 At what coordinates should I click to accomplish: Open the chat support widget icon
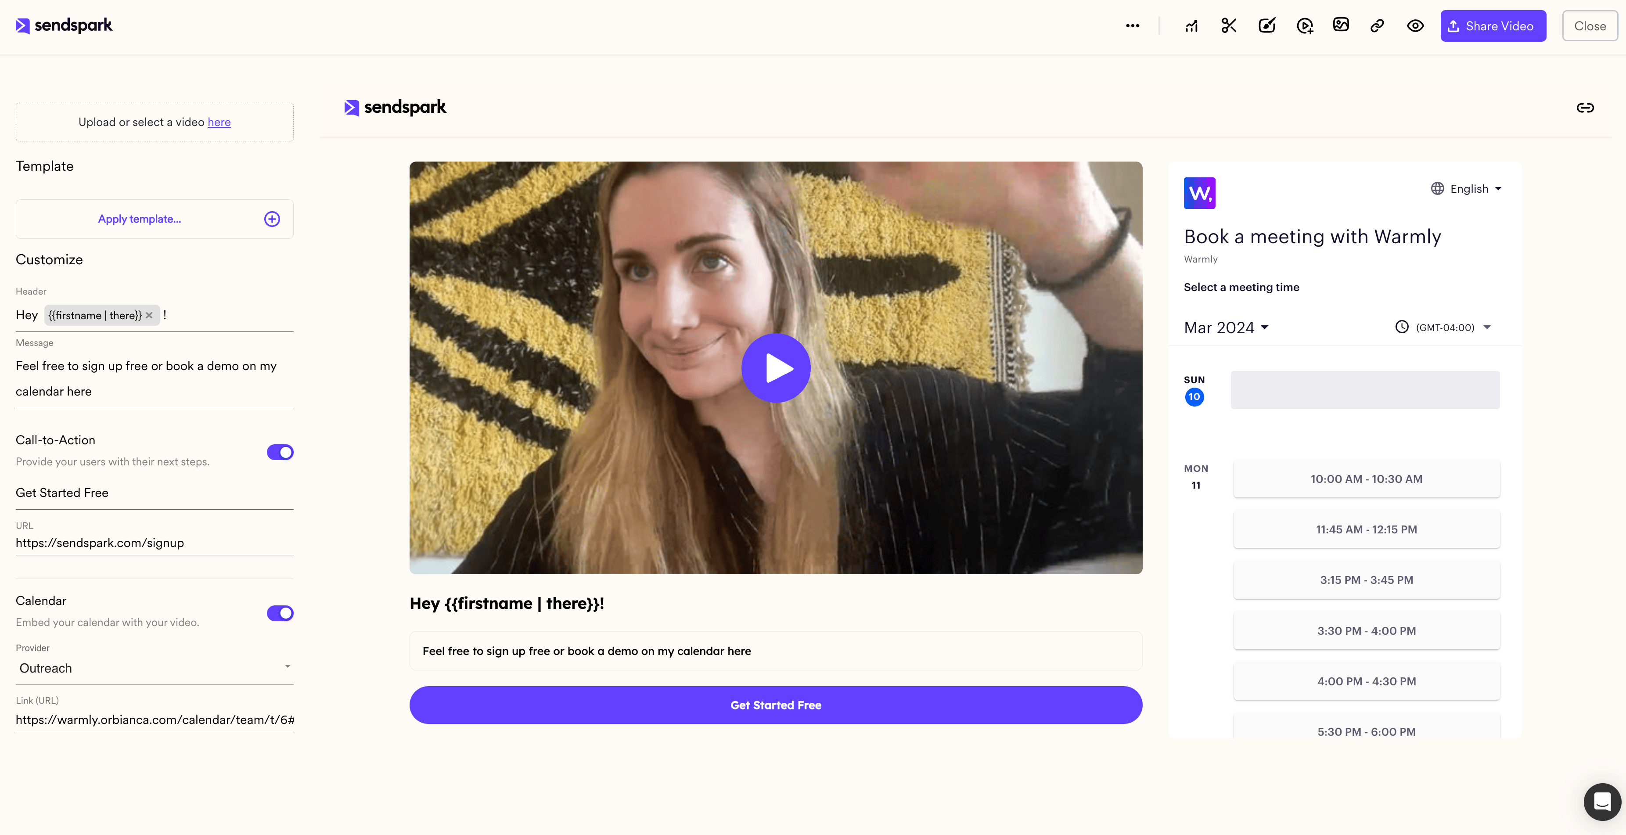click(1602, 802)
